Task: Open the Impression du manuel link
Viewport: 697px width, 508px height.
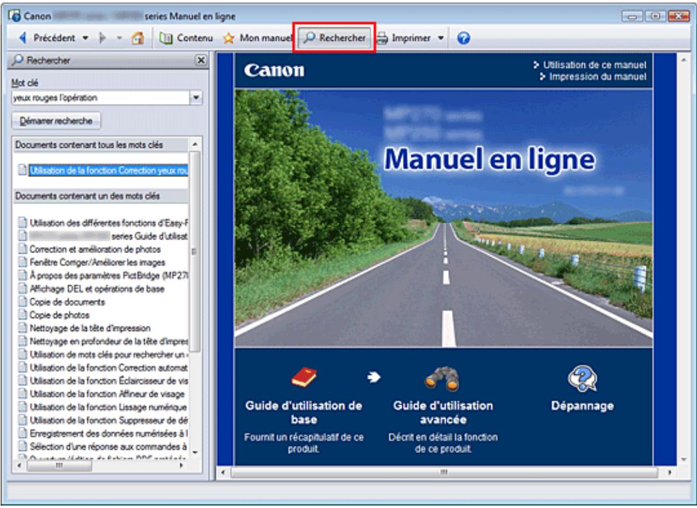Action: 597,77
